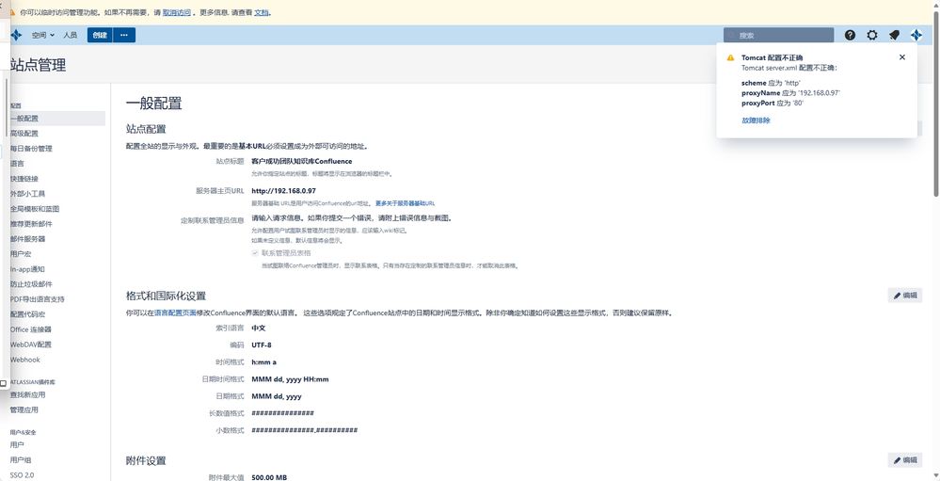Click the 附件最大值 value 500.00 MB
This screenshot has width=940, height=481.
(x=269, y=477)
